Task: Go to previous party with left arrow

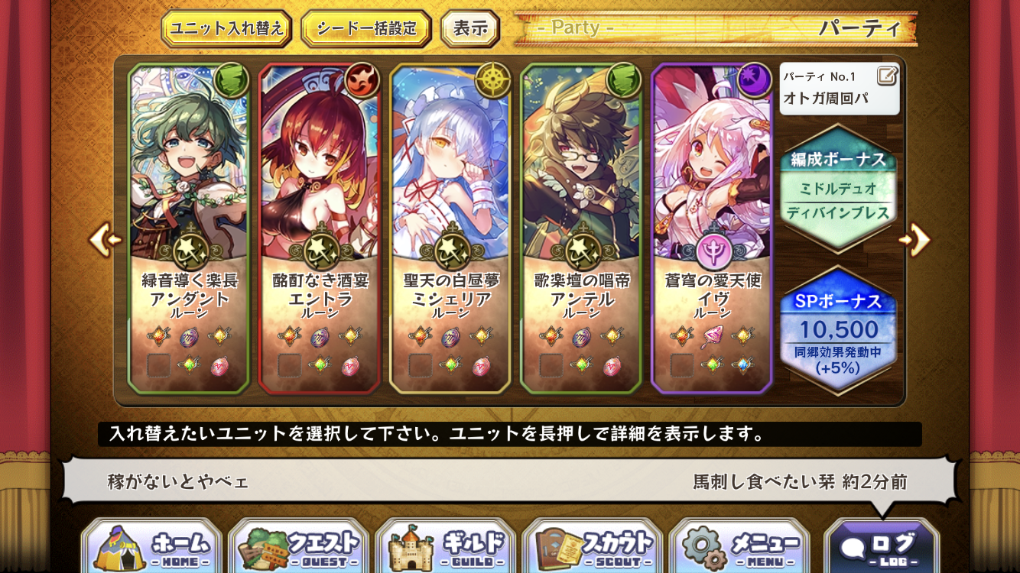Action: (x=106, y=240)
